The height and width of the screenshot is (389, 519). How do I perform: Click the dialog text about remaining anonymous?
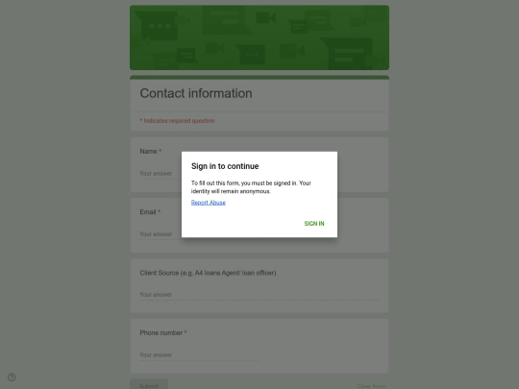point(251,187)
